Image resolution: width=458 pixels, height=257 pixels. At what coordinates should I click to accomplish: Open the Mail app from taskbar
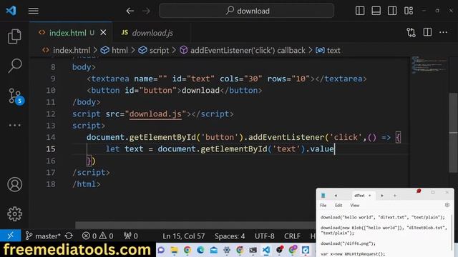click(x=213, y=250)
